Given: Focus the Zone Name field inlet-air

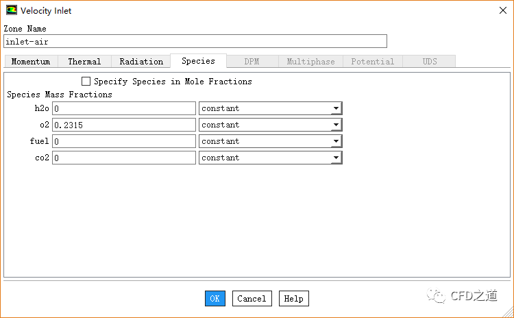Looking at the screenshot, I should pyautogui.click(x=195, y=41).
